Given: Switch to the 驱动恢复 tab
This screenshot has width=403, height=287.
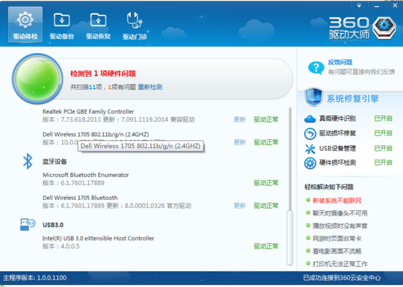Looking at the screenshot, I should [98, 25].
